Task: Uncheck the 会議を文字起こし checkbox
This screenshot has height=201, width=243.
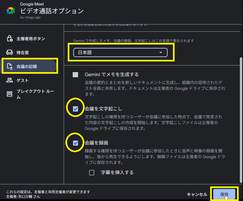Action: click(x=75, y=109)
